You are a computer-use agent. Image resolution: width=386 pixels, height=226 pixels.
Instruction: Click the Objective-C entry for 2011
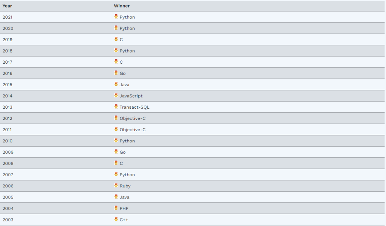pyautogui.click(x=133, y=130)
